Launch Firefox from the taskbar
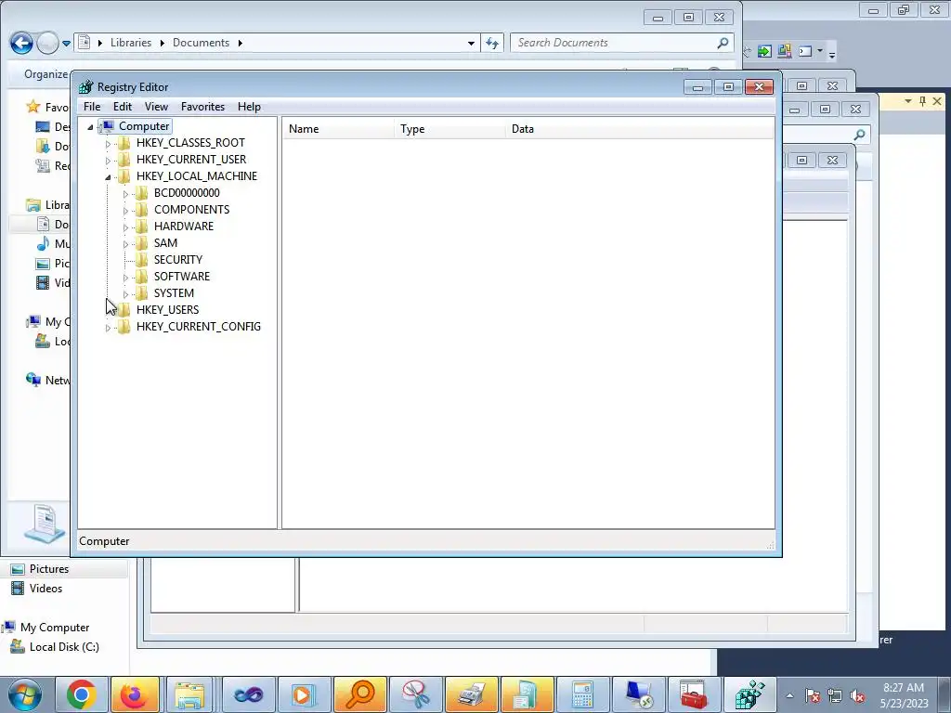The image size is (951, 713). click(135, 694)
